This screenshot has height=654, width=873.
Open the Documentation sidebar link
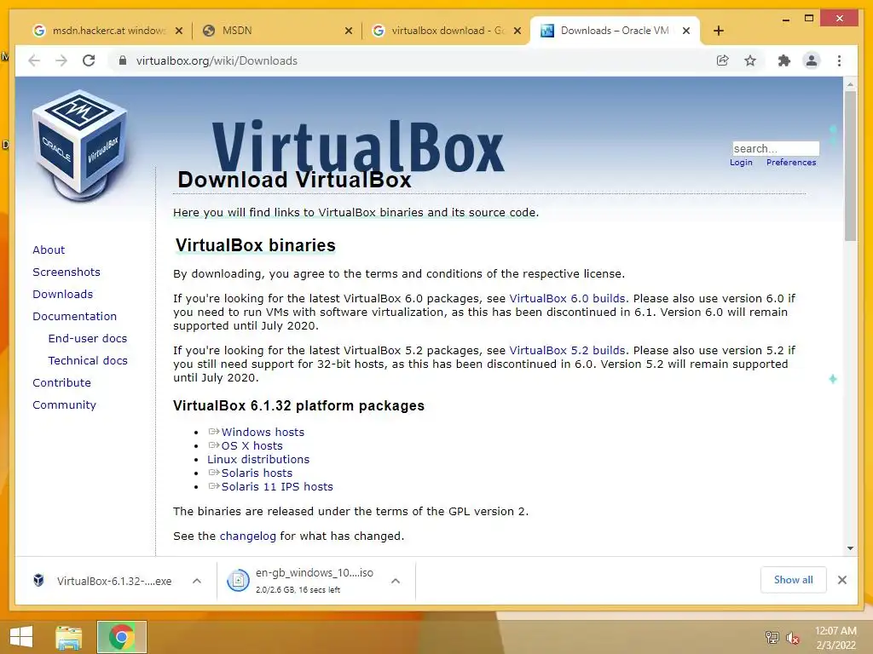pyautogui.click(x=75, y=317)
